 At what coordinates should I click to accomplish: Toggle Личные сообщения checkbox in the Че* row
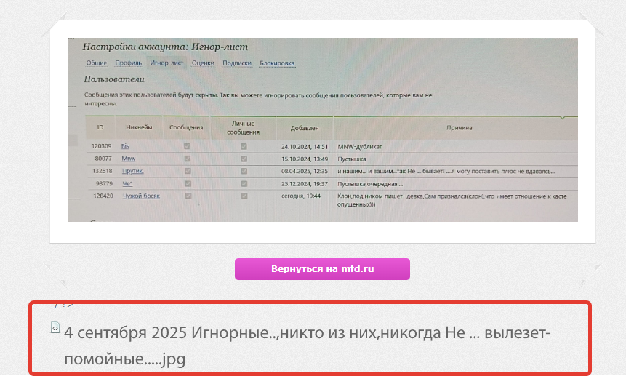(244, 183)
